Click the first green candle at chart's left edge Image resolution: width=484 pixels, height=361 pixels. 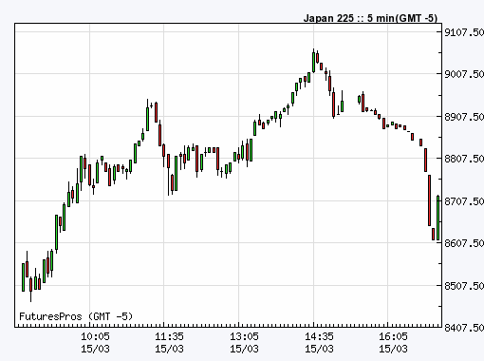click(x=23, y=277)
